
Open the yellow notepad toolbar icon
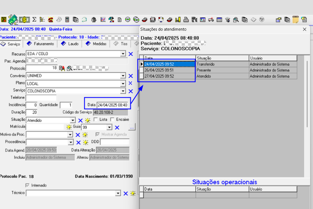pos(295,20)
